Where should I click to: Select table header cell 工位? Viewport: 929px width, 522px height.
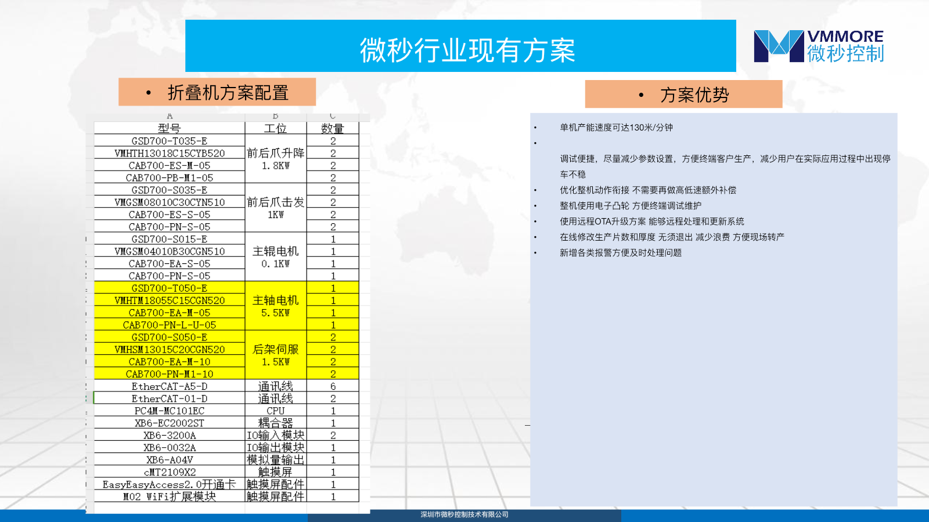click(x=276, y=128)
